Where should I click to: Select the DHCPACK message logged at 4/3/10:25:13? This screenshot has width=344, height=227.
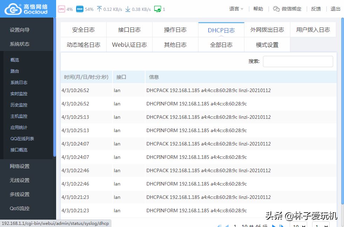(208, 117)
